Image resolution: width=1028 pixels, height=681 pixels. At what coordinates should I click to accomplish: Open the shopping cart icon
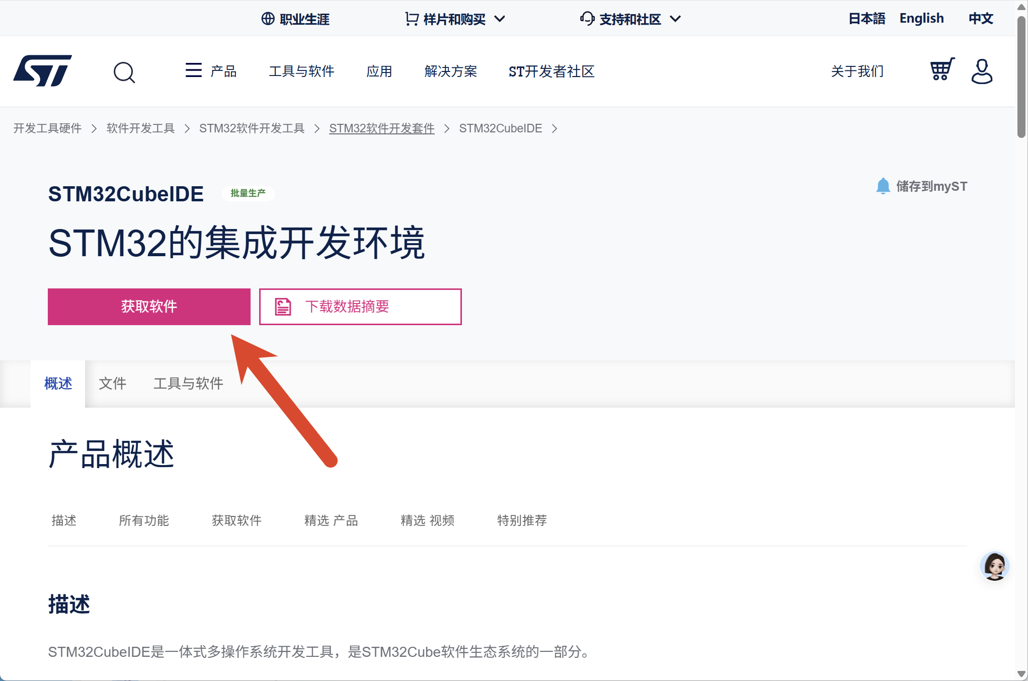pos(942,69)
